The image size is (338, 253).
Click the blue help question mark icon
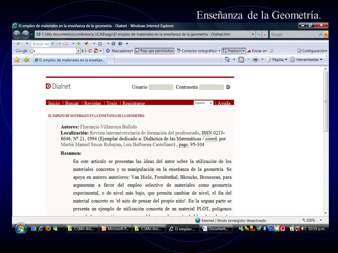pos(120,44)
